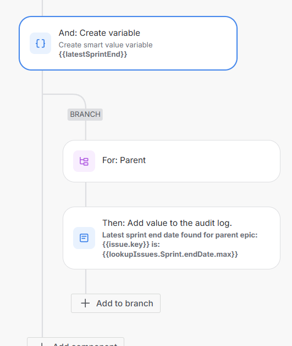This screenshot has width=292, height=346.
Task: Click connector line above Add to branch
Action: [x=86, y=282]
